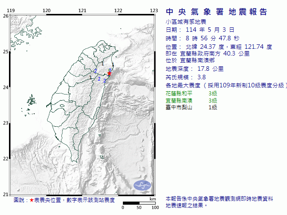
Task: Click the latitude label 24
Action: click(x=5, y=87)
